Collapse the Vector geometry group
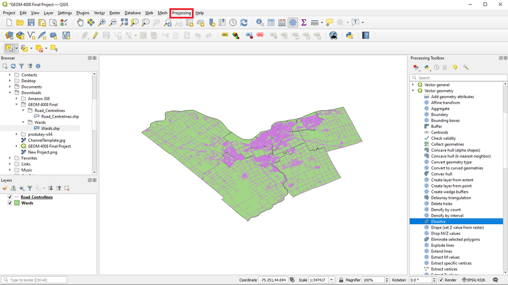 pyautogui.click(x=413, y=91)
